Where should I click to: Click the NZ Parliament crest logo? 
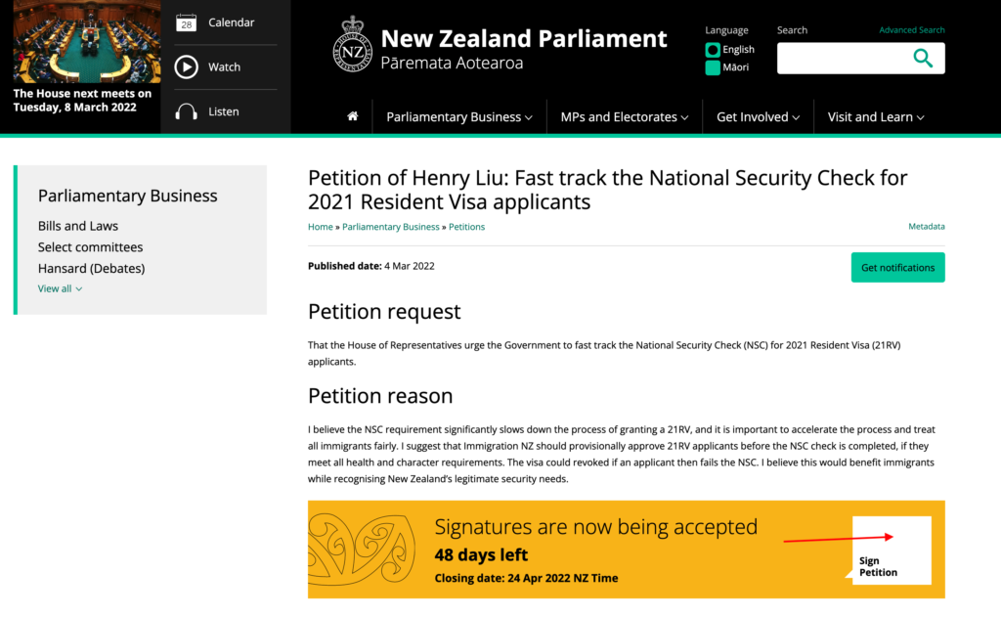(x=352, y=44)
